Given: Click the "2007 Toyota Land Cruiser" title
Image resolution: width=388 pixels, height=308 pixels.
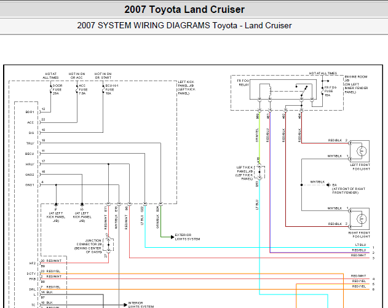Looking at the screenshot, I should (x=184, y=10).
